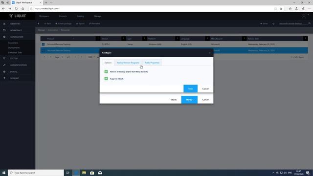
Task: Open the Workspace top menu
Action: pyautogui.click(x=44, y=16)
